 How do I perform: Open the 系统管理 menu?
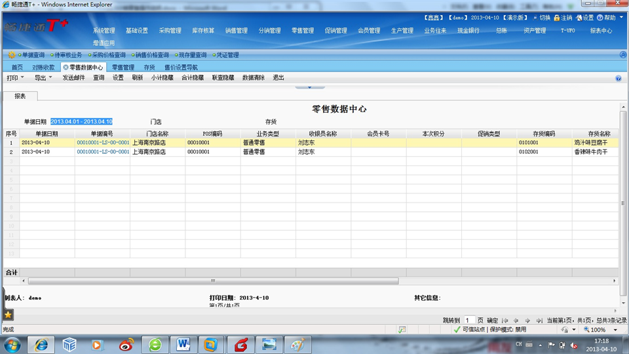(x=104, y=31)
